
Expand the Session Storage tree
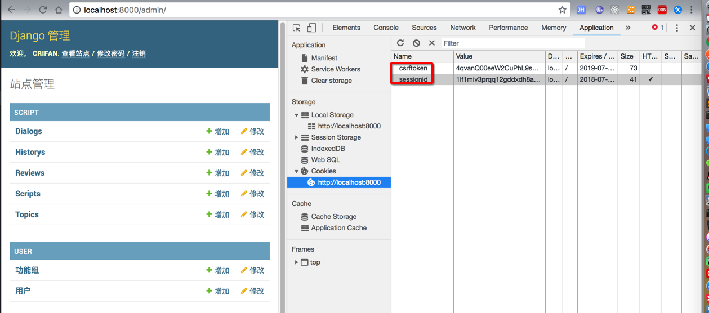click(x=297, y=137)
